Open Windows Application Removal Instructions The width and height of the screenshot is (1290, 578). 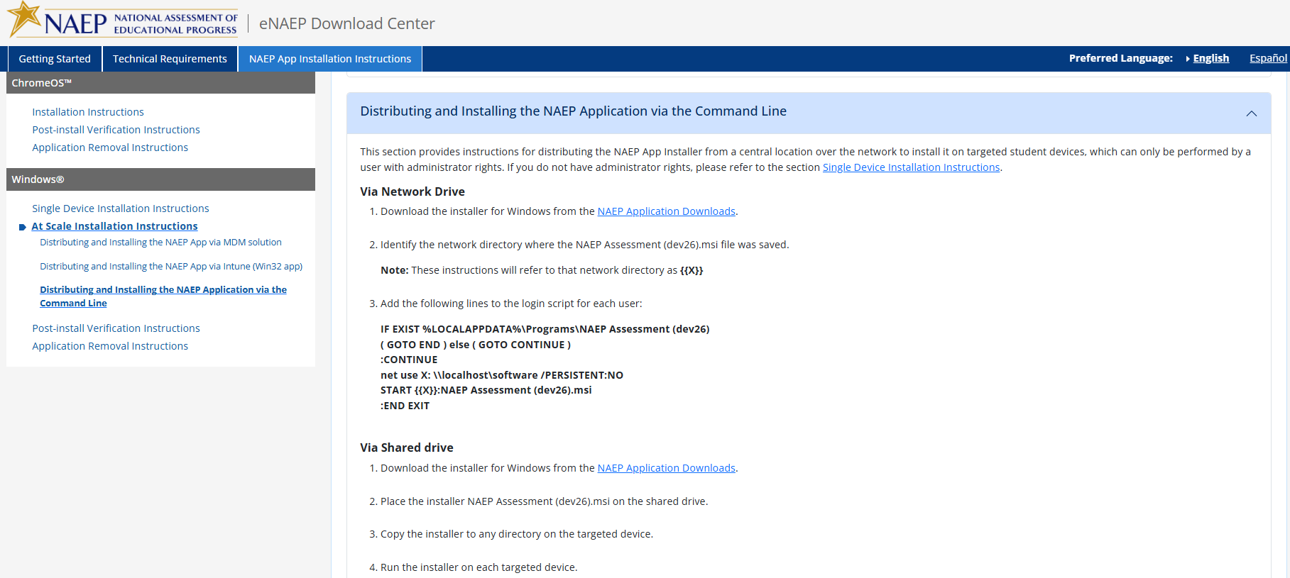(x=110, y=346)
